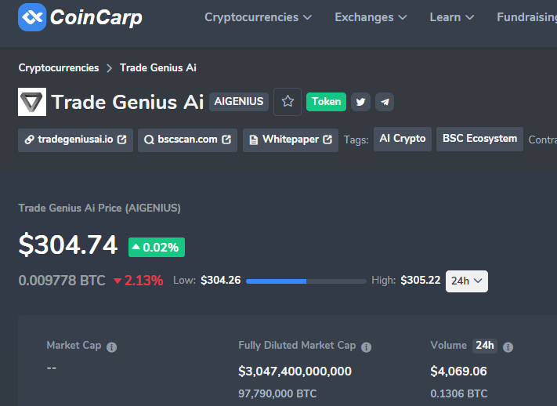Open the Learn nav menu
The width and height of the screenshot is (557, 406).
[x=451, y=17]
